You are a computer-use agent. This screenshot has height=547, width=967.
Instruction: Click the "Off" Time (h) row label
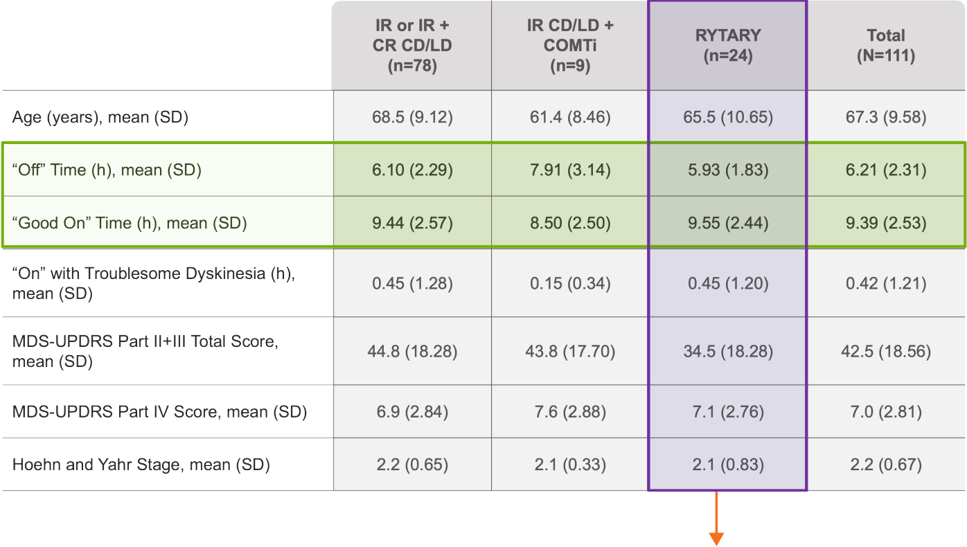click(x=107, y=170)
